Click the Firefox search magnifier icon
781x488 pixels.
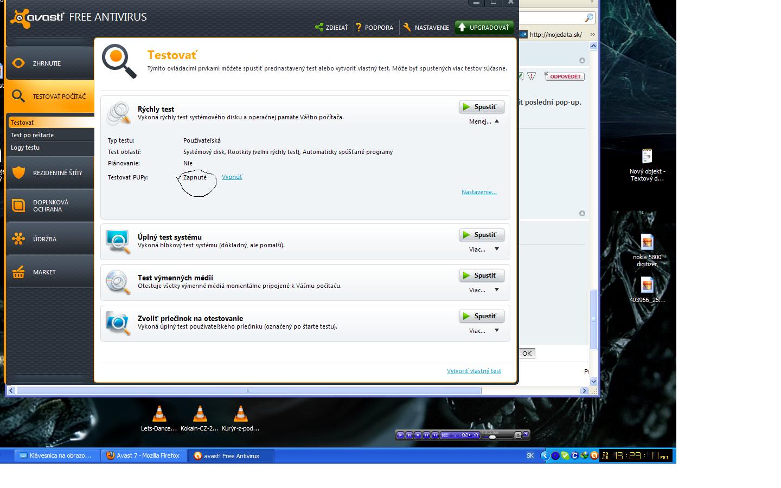(x=589, y=17)
